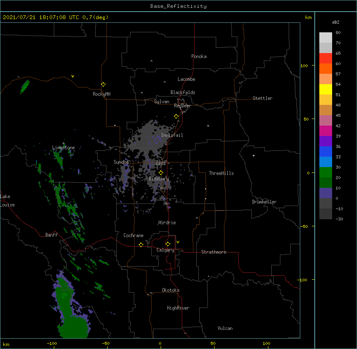This screenshot has width=357, height=349.
Task: Click the ThreeHills map label
Action: tap(221, 173)
